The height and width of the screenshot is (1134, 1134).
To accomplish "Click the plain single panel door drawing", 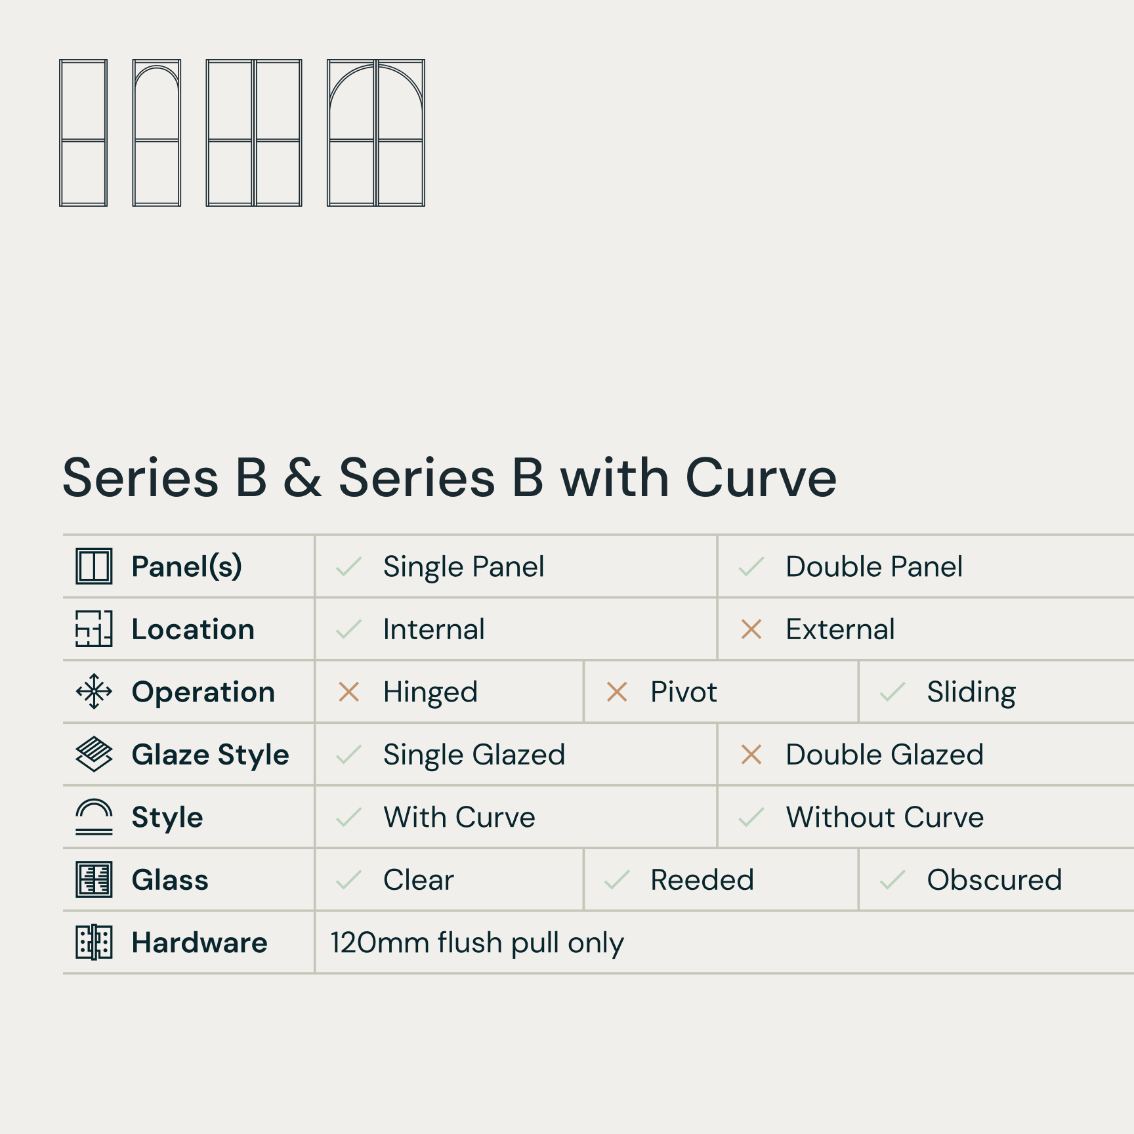I will [x=83, y=133].
